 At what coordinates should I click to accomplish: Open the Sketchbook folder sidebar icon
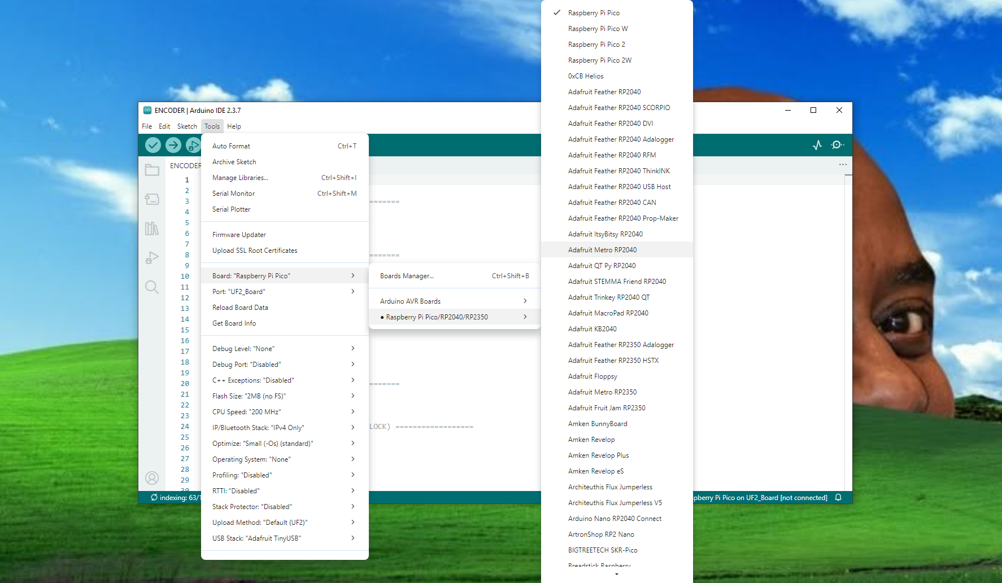point(152,170)
